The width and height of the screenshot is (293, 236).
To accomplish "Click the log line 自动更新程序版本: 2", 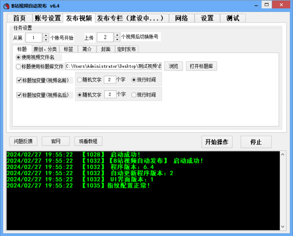I will pyautogui.click(x=90, y=173).
